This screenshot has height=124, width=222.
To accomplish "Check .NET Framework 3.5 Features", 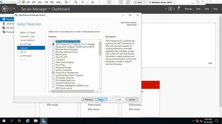I will tap(53, 42).
